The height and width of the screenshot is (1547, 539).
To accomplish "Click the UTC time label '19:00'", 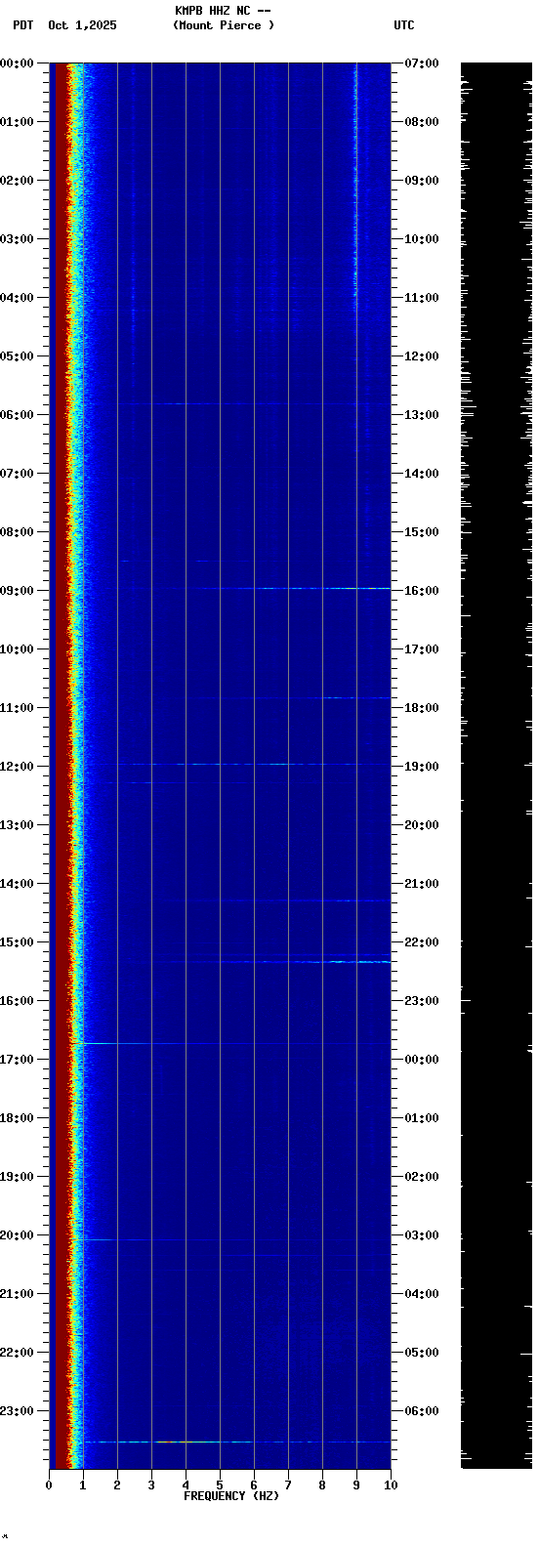I will (x=422, y=767).
